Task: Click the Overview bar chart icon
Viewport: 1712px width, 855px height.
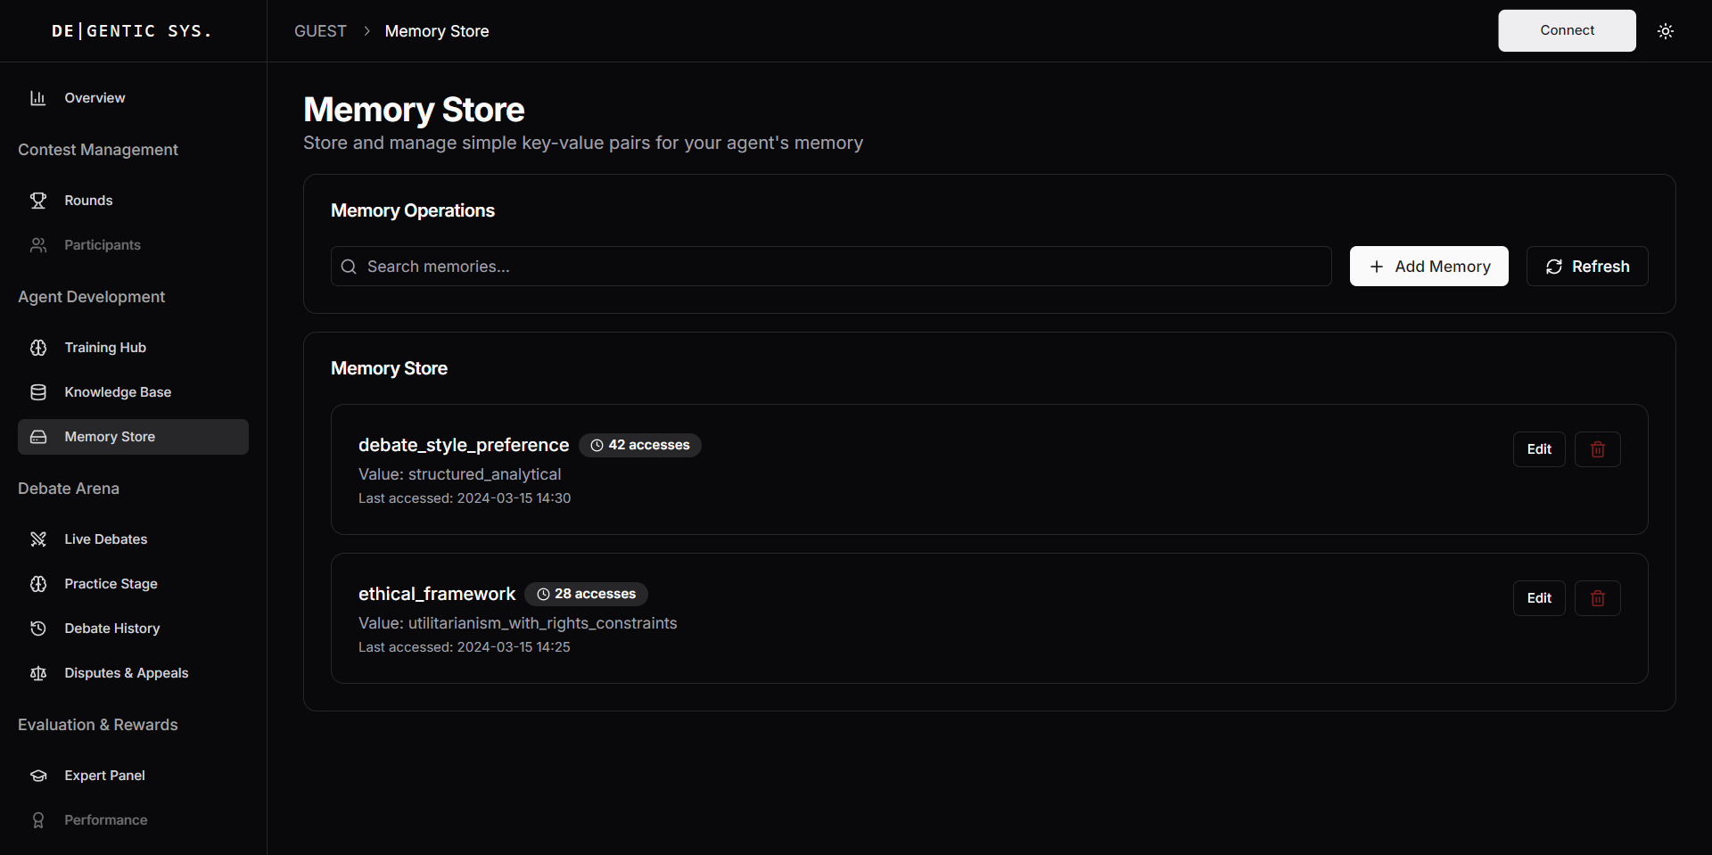Action: (37, 98)
